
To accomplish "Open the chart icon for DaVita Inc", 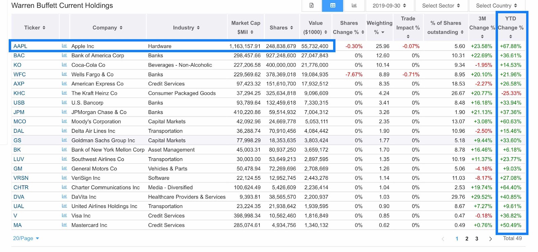I will point(64,197).
